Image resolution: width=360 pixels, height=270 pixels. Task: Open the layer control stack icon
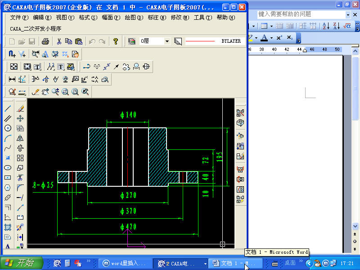pyautogui.click(x=131, y=41)
